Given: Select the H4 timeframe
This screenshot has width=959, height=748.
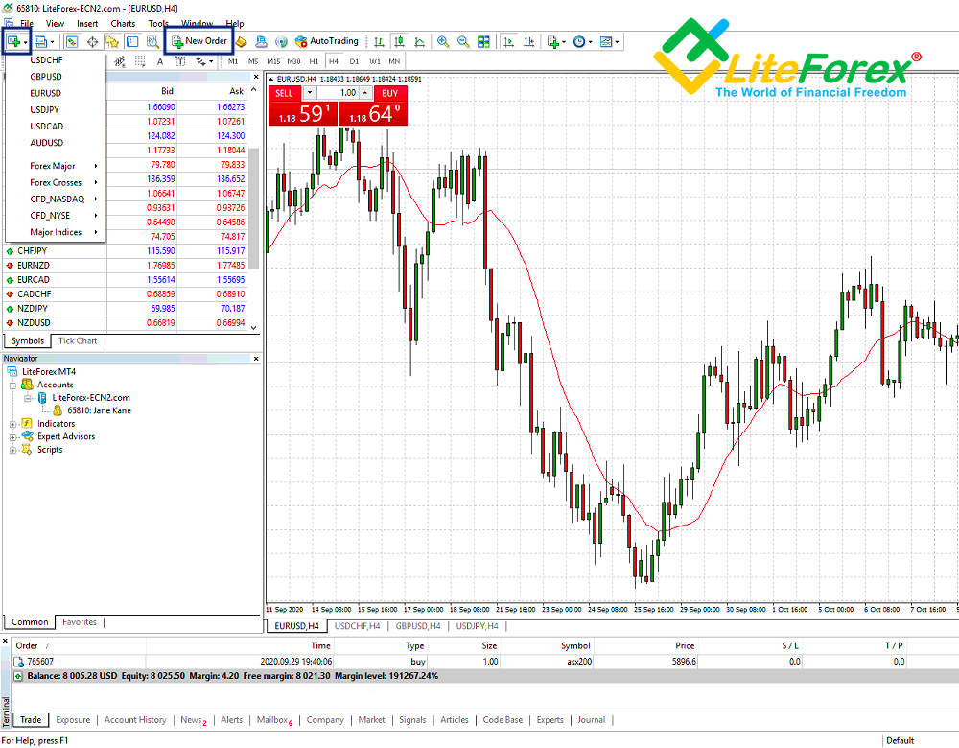Looking at the screenshot, I should click(334, 61).
